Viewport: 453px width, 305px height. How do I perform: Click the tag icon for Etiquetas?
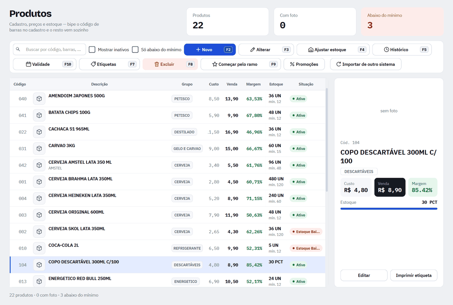click(93, 64)
